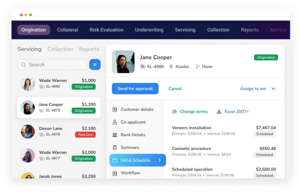The image size is (301, 193).
Task: Select the Collection sub-tab above the Search box
Action: (60, 49)
